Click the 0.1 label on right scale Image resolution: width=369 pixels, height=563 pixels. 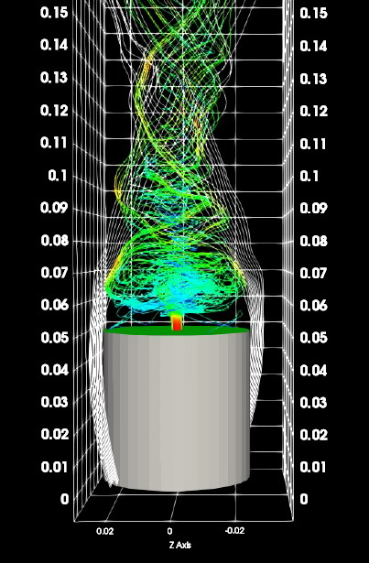309,177
